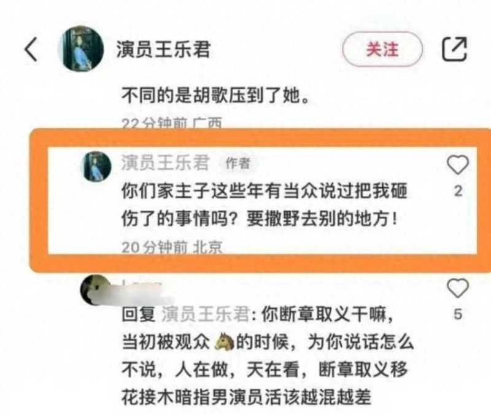Tap the 演员王乐君 name in the author's comment
491x415 pixels.
[165, 163]
